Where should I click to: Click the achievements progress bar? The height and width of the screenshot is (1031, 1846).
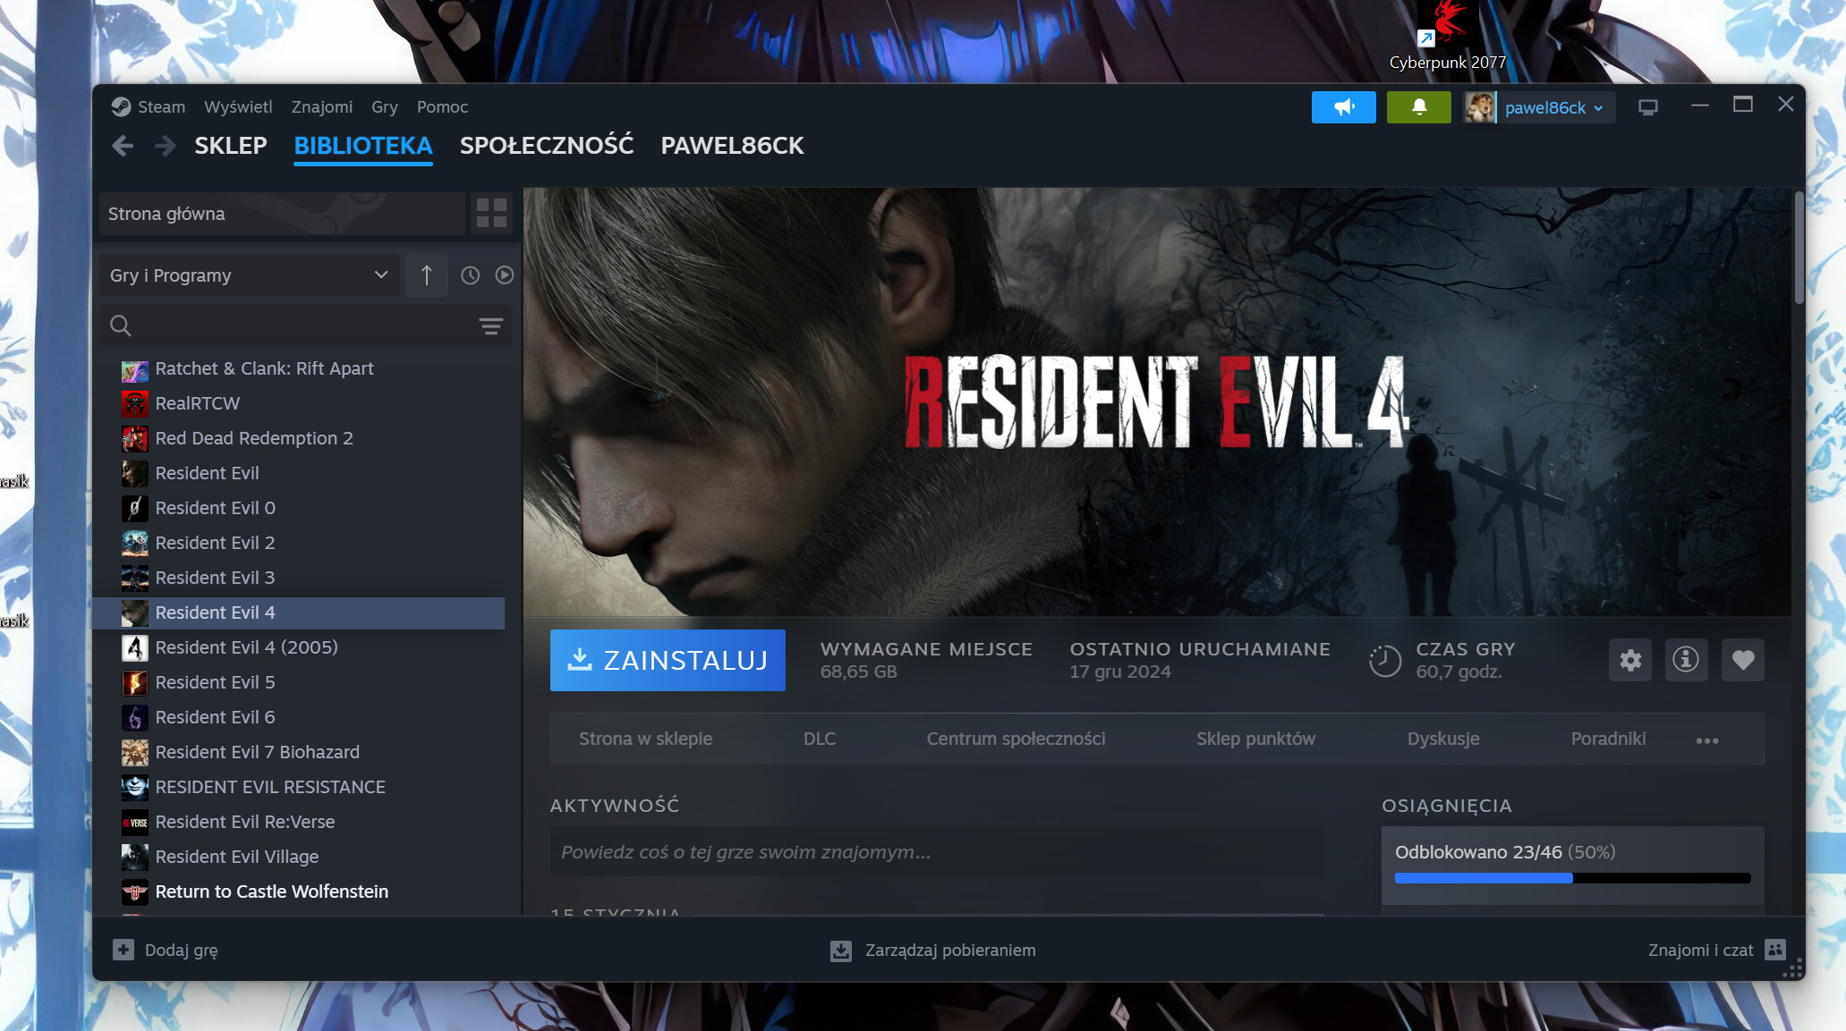click(1572, 878)
